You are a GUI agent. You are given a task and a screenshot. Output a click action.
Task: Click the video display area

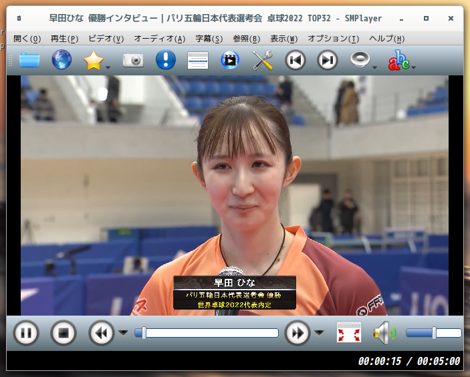(x=235, y=196)
